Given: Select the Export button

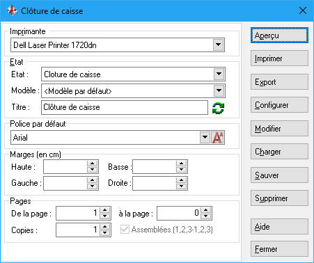Looking at the screenshot, I should [279, 82].
